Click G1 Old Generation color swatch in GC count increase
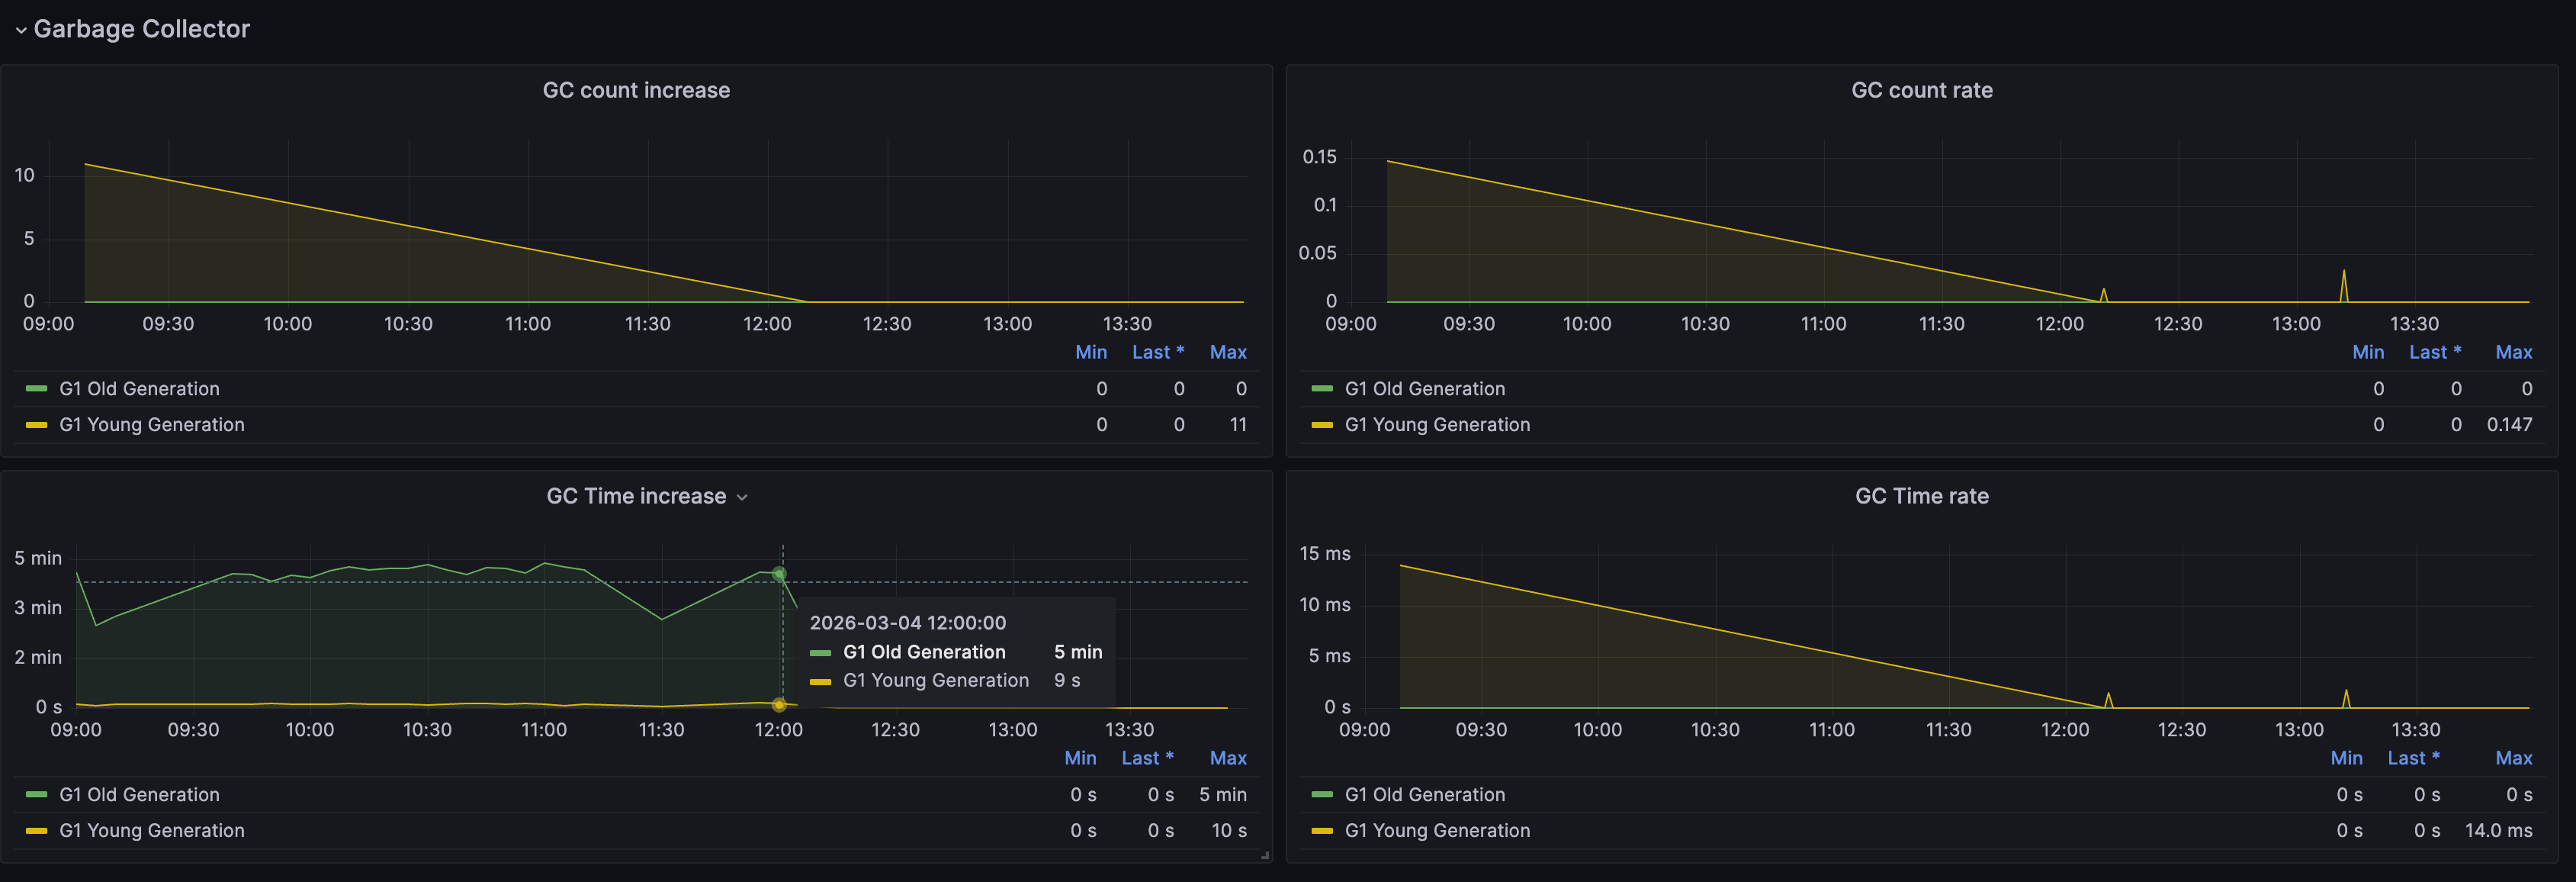 [37, 389]
